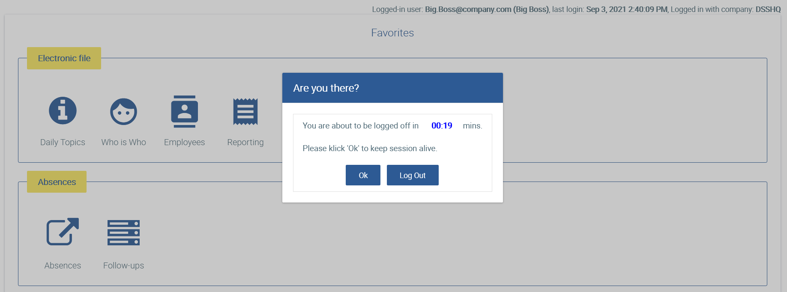Open the Absences external link icon

[x=63, y=232]
